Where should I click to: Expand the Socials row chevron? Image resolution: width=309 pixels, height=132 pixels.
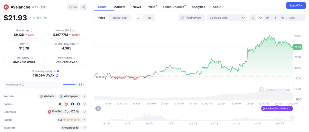point(84,104)
